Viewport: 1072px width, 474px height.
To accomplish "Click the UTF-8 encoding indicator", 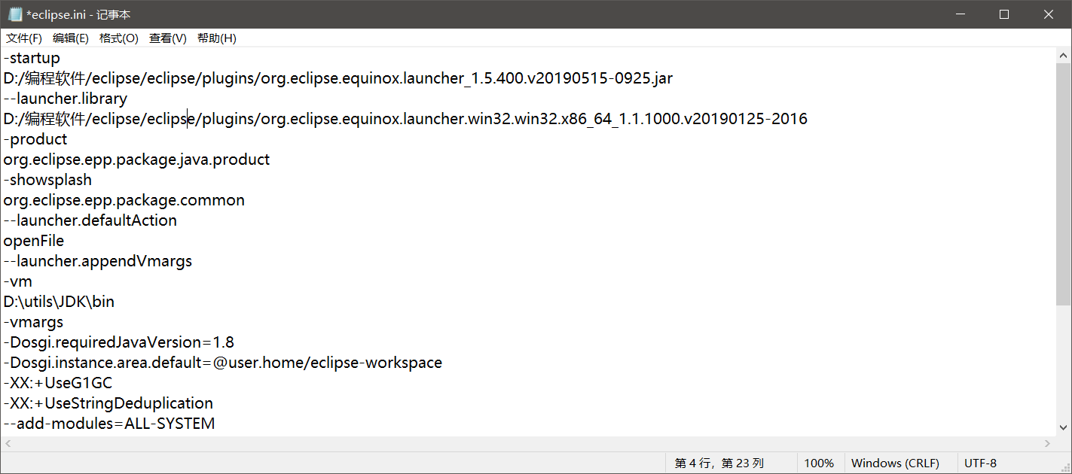I will click(980, 463).
